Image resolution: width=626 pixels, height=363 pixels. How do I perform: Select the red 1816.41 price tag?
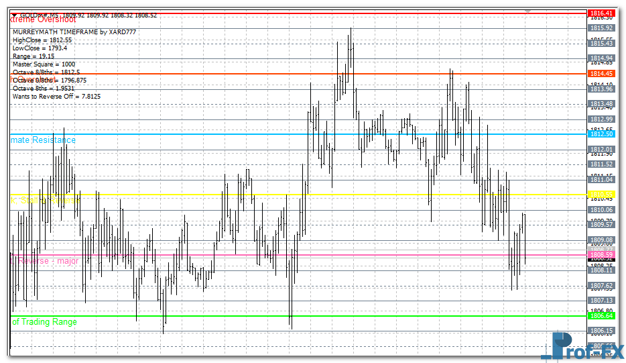[601, 13]
